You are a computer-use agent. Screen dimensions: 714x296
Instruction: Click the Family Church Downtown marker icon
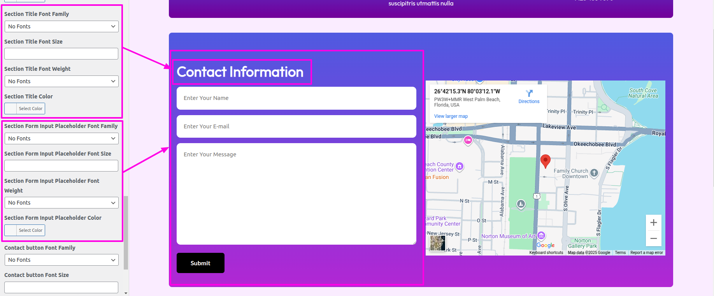[594, 173]
